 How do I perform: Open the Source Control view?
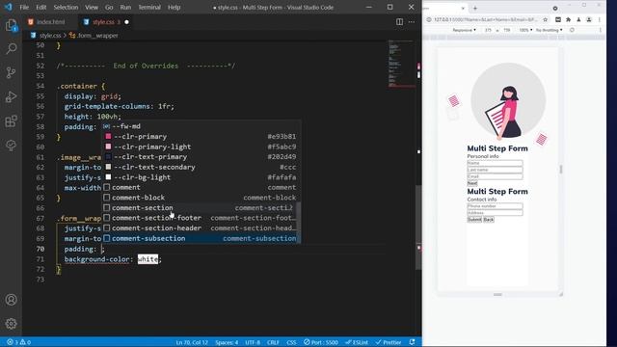pyautogui.click(x=11, y=73)
